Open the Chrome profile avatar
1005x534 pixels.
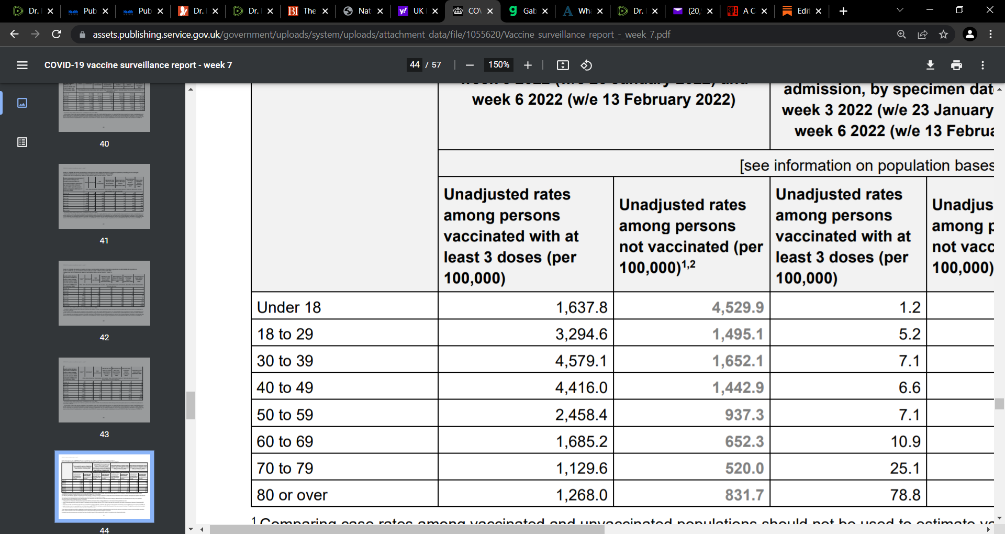tap(969, 34)
